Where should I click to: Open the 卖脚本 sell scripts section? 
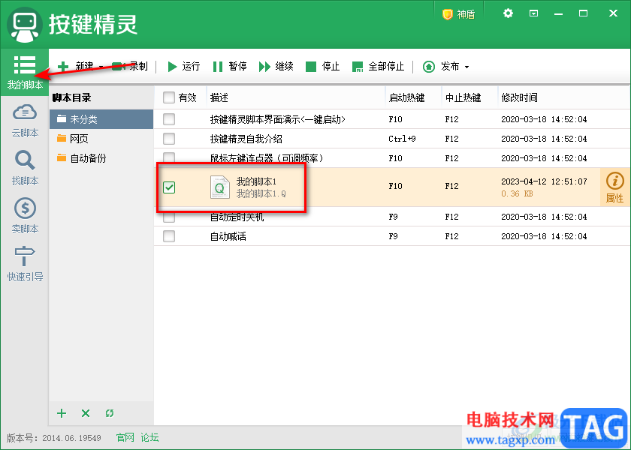(x=25, y=216)
